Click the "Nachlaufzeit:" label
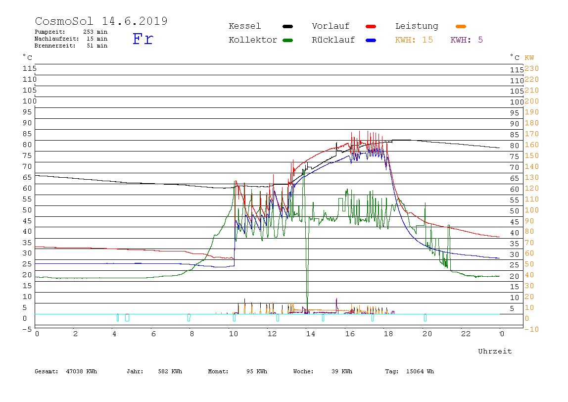This screenshot has width=568, height=402. click(x=57, y=39)
